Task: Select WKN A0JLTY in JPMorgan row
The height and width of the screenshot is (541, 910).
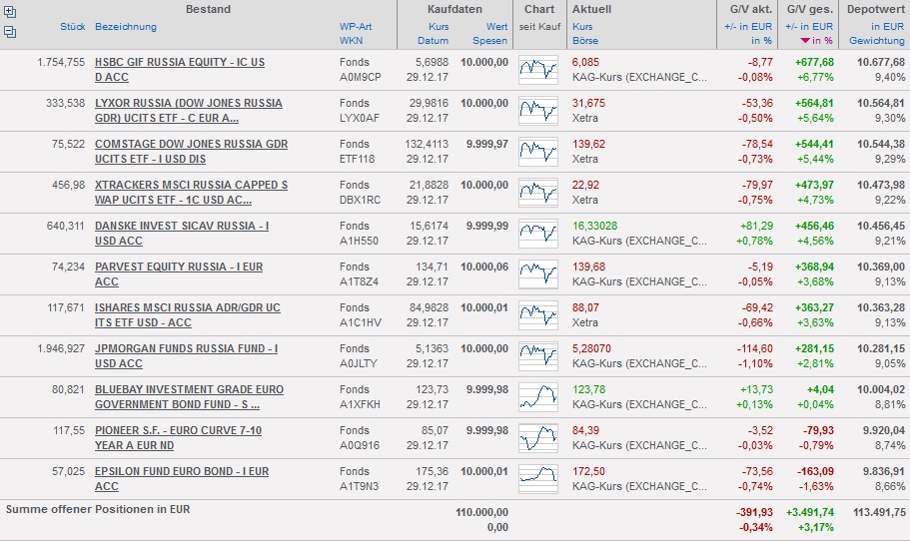Action: coord(359,363)
